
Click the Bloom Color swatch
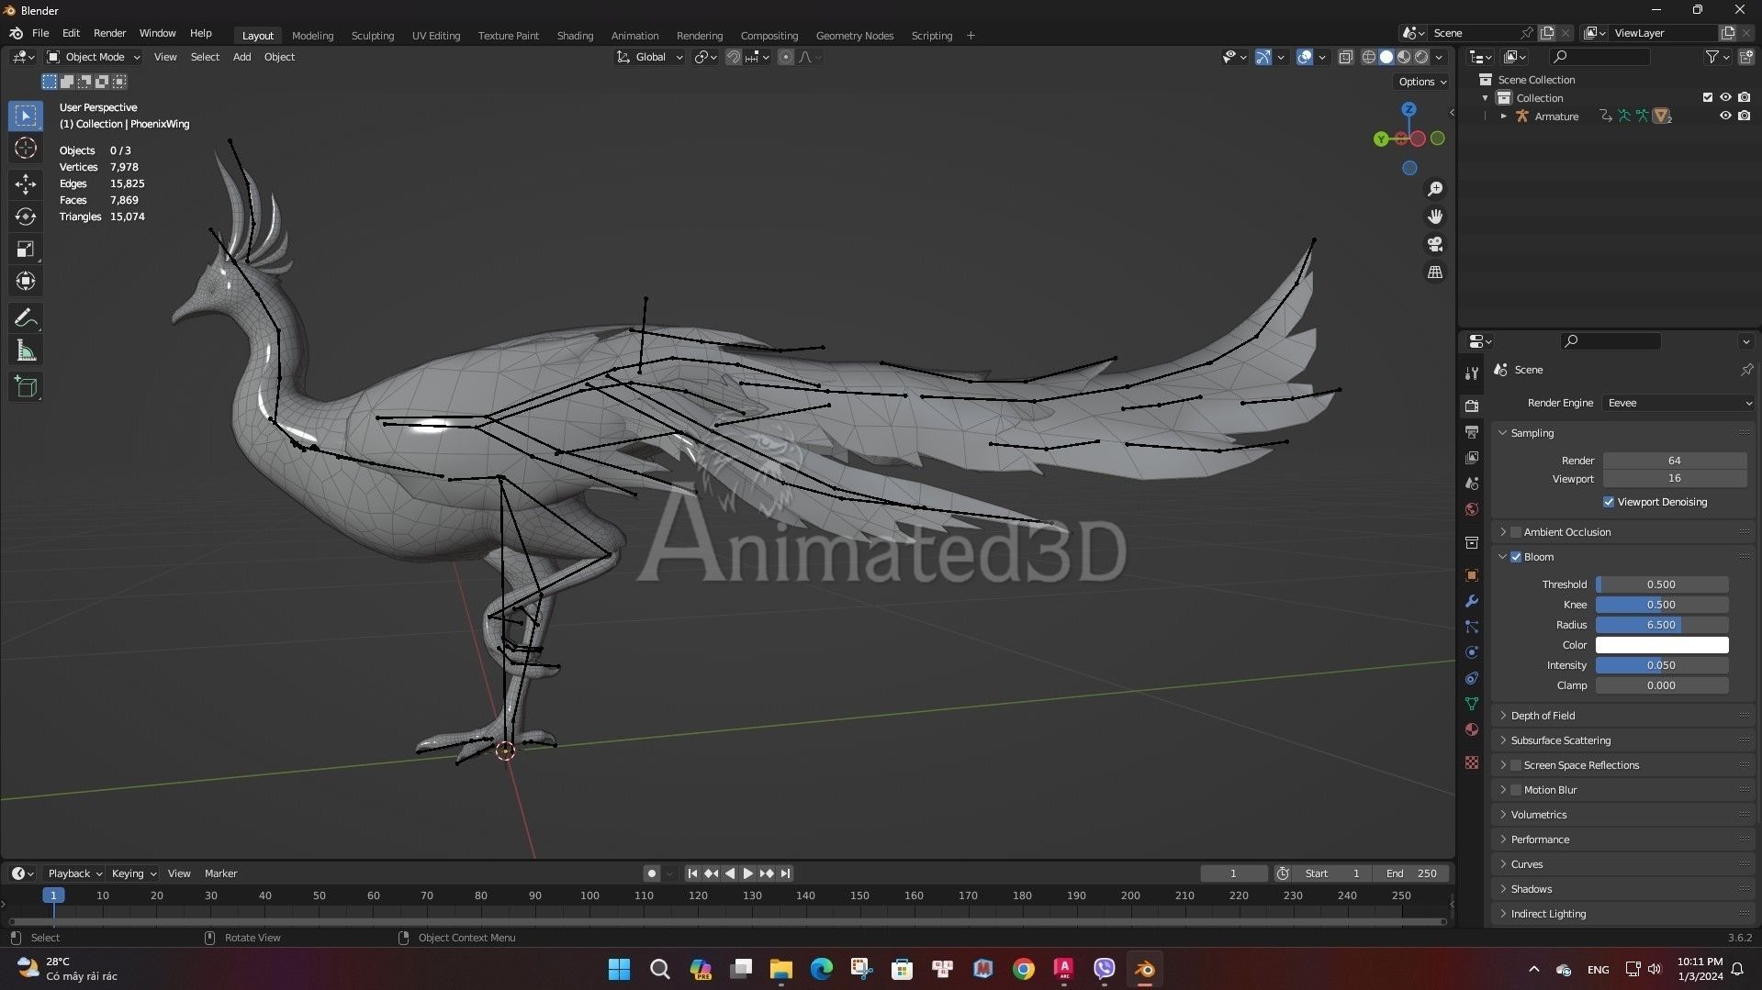(1661, 645)
